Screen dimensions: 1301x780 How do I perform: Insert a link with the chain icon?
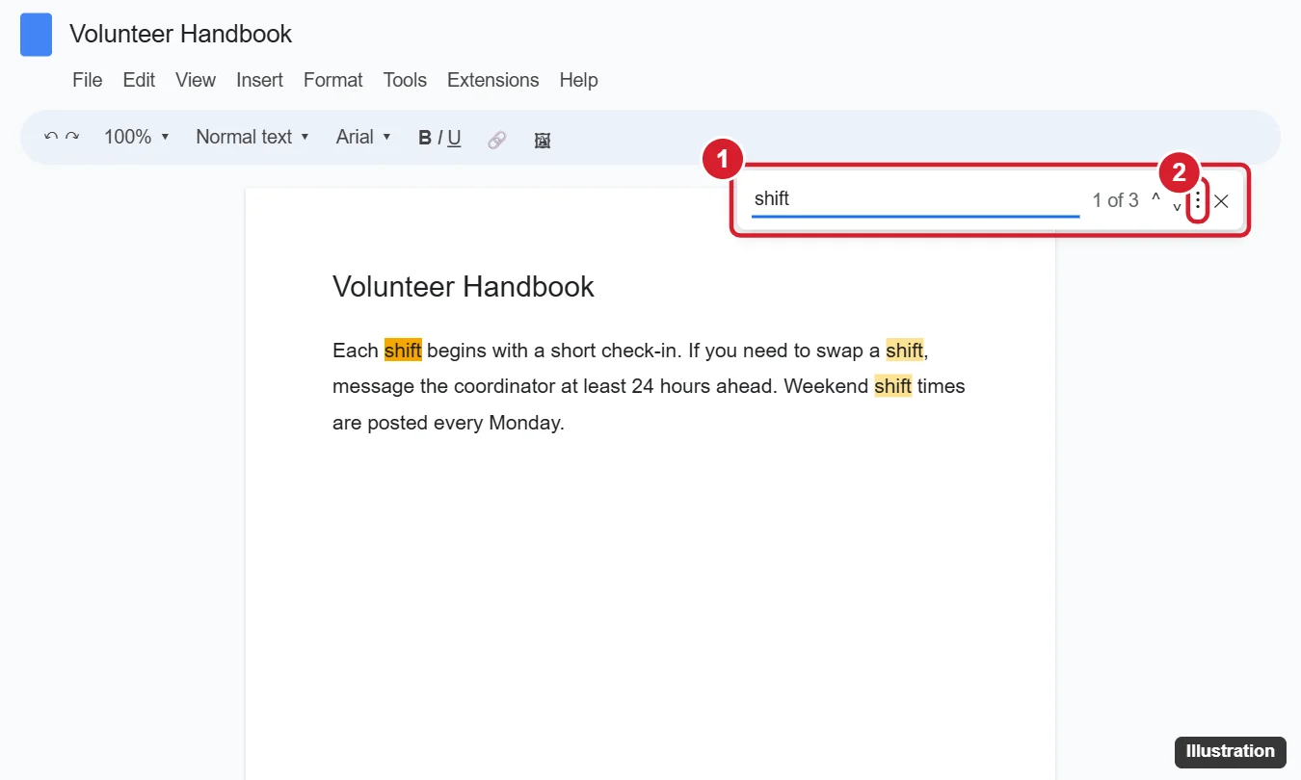496,140
